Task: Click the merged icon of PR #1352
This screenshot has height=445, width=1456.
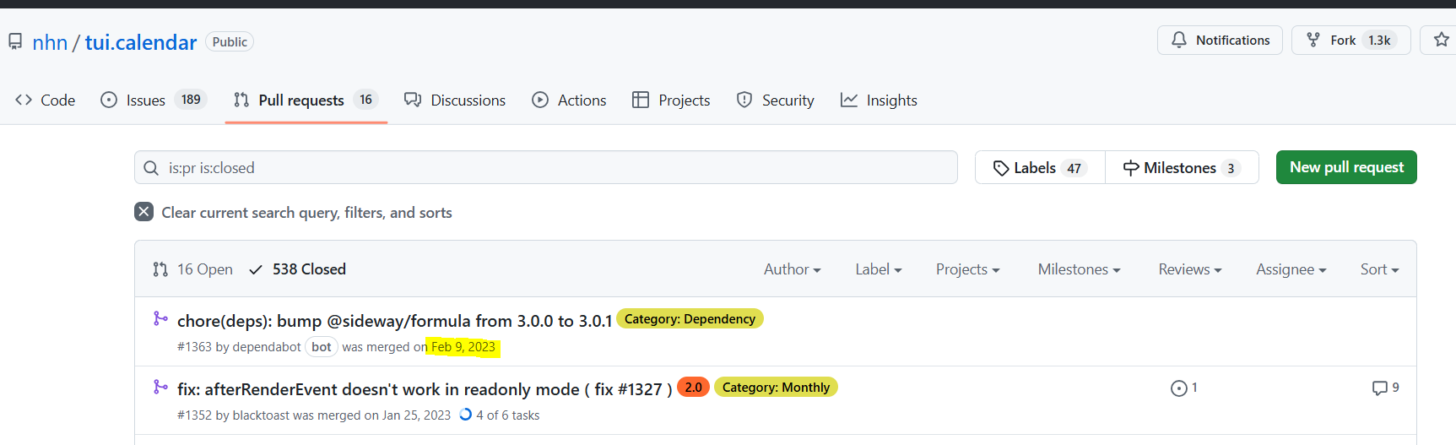Action: [x=160, y=387]
